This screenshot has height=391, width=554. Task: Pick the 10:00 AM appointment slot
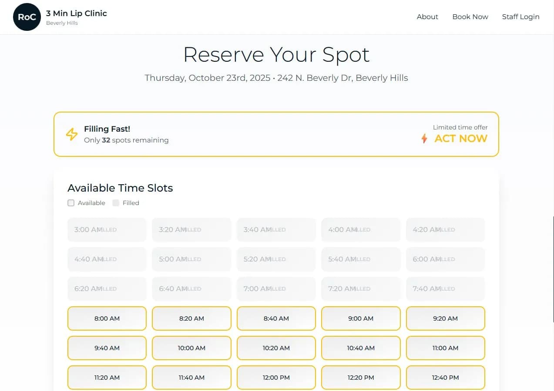tap(191, 348)
